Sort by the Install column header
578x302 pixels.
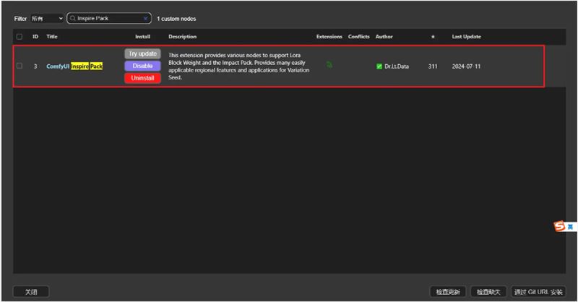(142, 37)
